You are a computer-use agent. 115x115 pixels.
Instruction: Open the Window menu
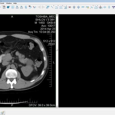9,3
